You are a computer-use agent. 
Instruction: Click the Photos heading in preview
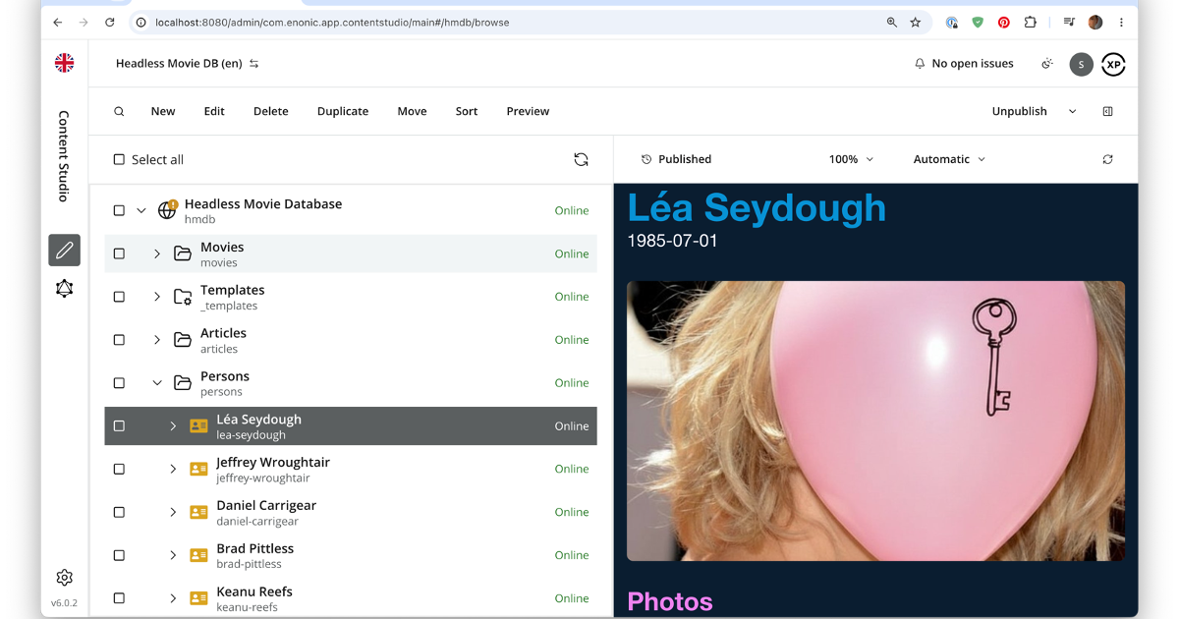tap(670, 601)
